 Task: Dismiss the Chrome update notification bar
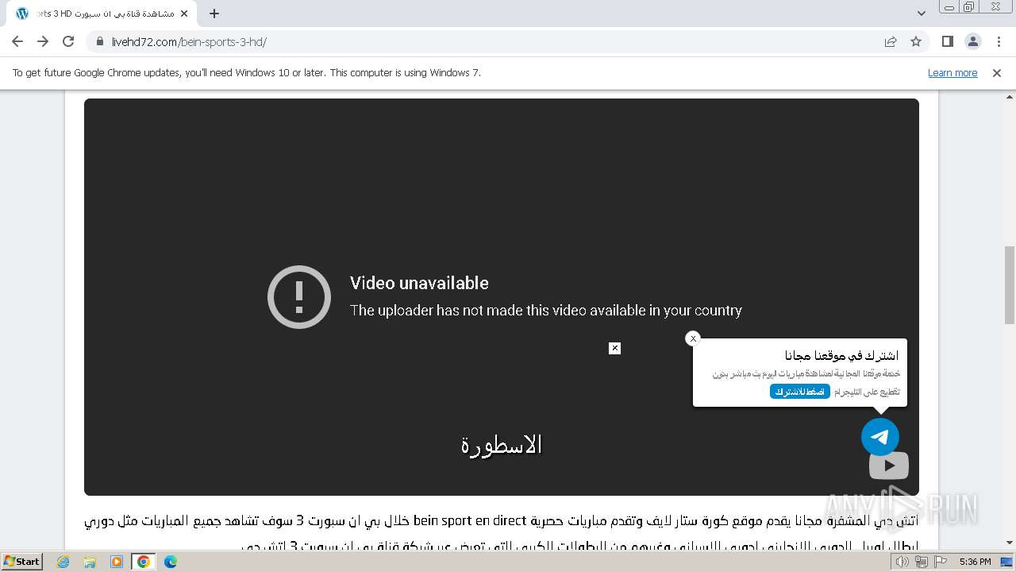pos(997,72)
